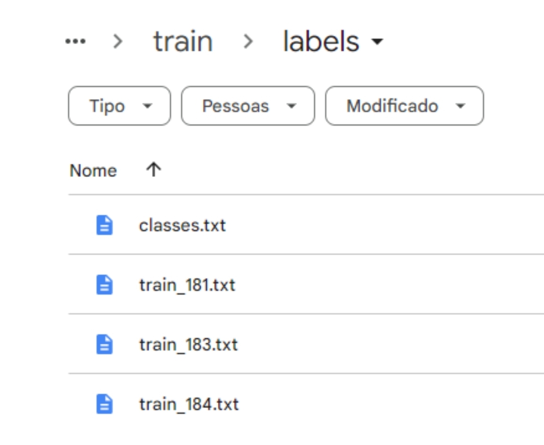Viewport: 544px width, 445px height.
Task: Reverse sort with the arrow beside Nome
Action: click(153, 169)
